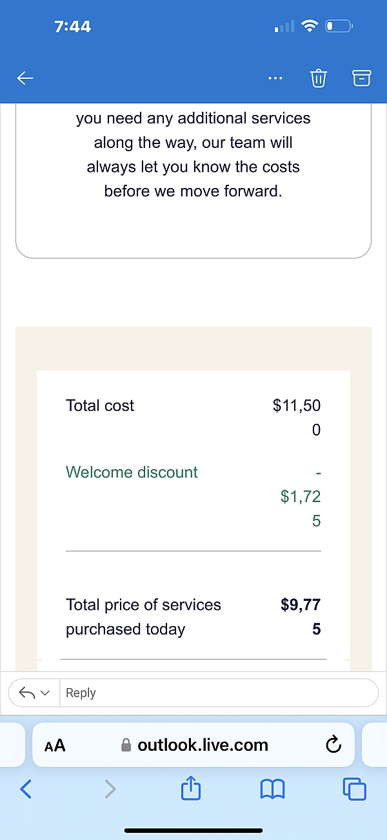Show all open Safari tabs

(355, 788)
